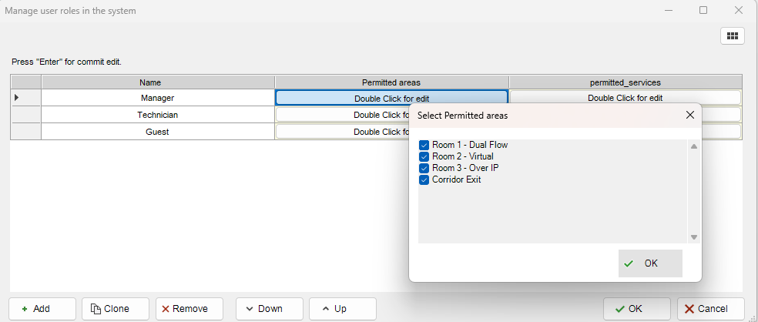Select the Technician name cell
Viewport: 758px width, 322px height.
point(158,115)
